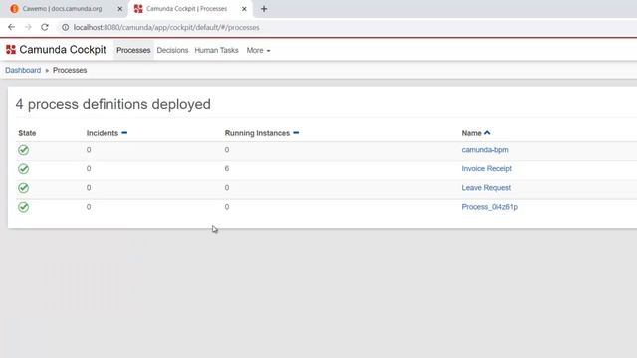Click the Camunda Cockpit title text
637x358 pixels.
pos(63,50)
